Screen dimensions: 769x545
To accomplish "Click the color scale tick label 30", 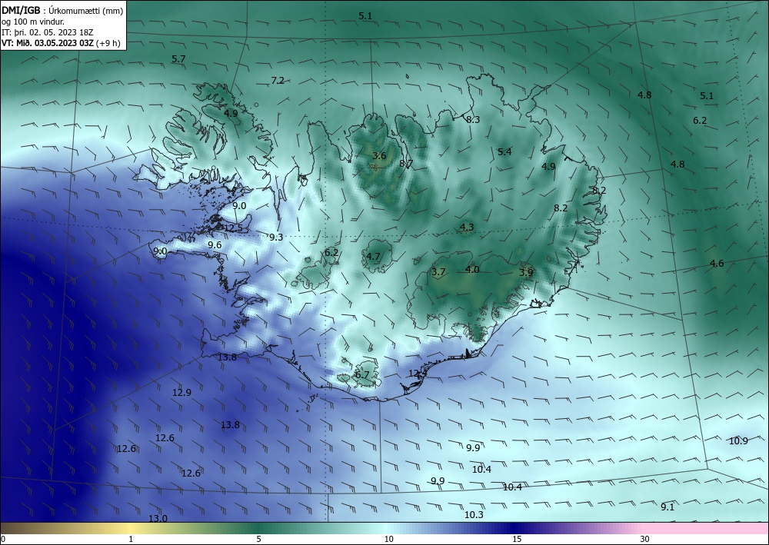I will point(645,540).
